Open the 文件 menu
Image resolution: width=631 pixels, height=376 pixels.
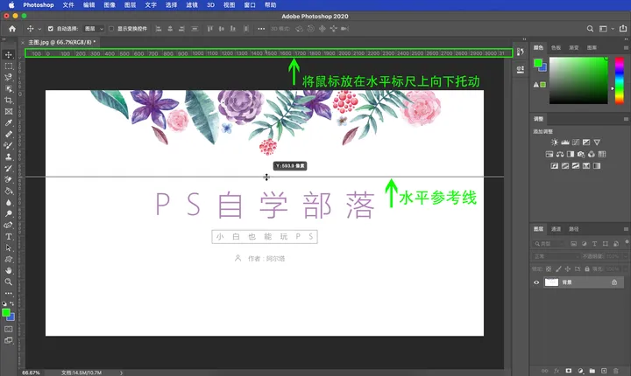[68, 5]
